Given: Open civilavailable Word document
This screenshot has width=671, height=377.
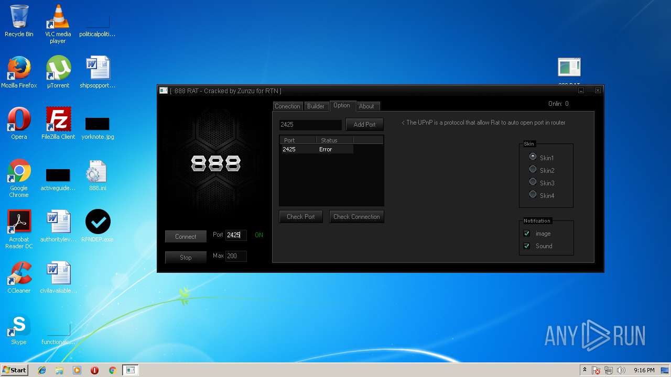Looking at the screenshot, I should pos(58,278).
